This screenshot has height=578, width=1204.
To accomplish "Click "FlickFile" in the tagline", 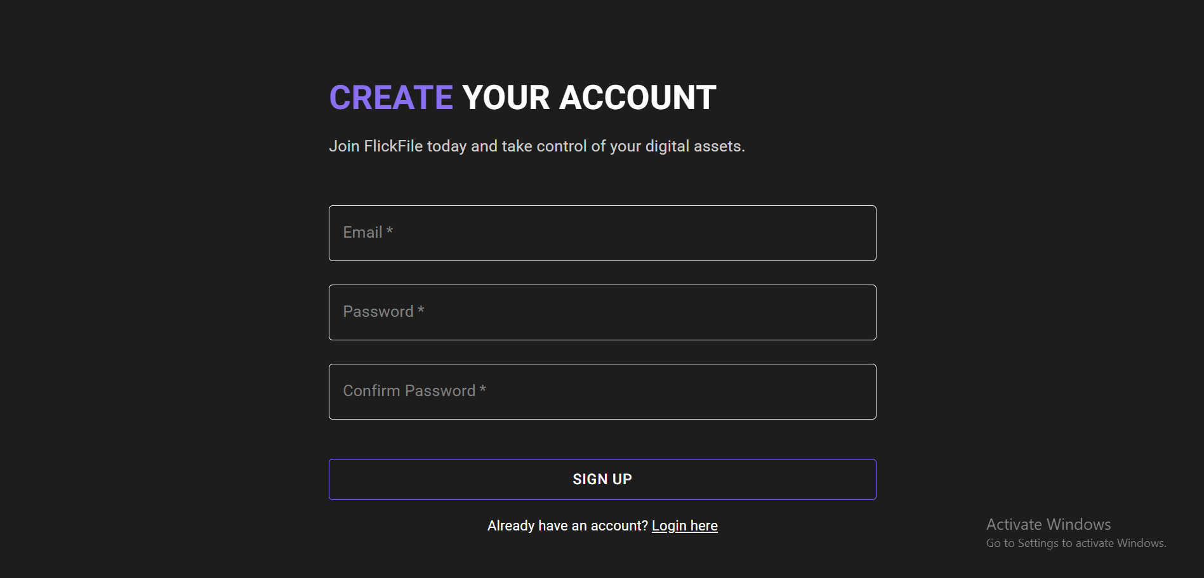I will pyautogui.click(x=393, y=146).
